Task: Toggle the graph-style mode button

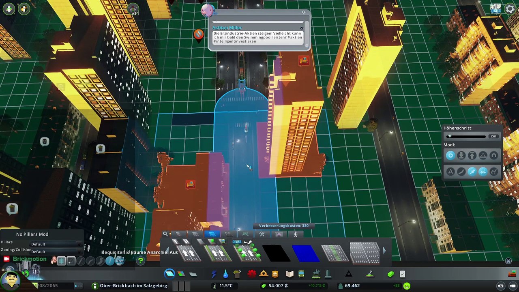Action: pyautogui.click(x=494, y=172)
